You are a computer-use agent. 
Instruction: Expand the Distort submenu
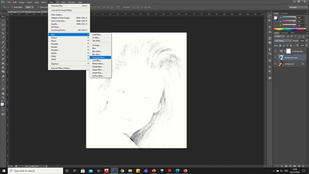coord(69,38)
